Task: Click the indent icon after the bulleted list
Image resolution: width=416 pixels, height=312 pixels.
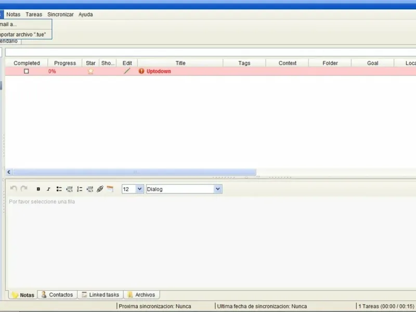Action: [69, 189]
